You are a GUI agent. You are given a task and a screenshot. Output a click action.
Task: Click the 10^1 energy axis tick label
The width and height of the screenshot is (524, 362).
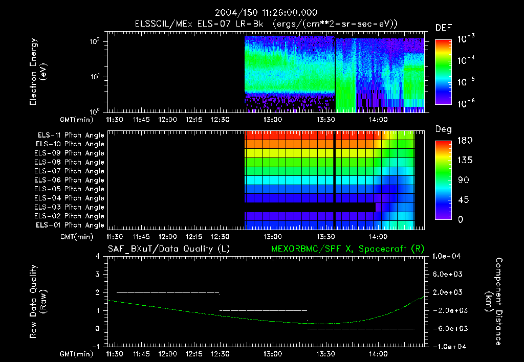(x=95, y=77)
